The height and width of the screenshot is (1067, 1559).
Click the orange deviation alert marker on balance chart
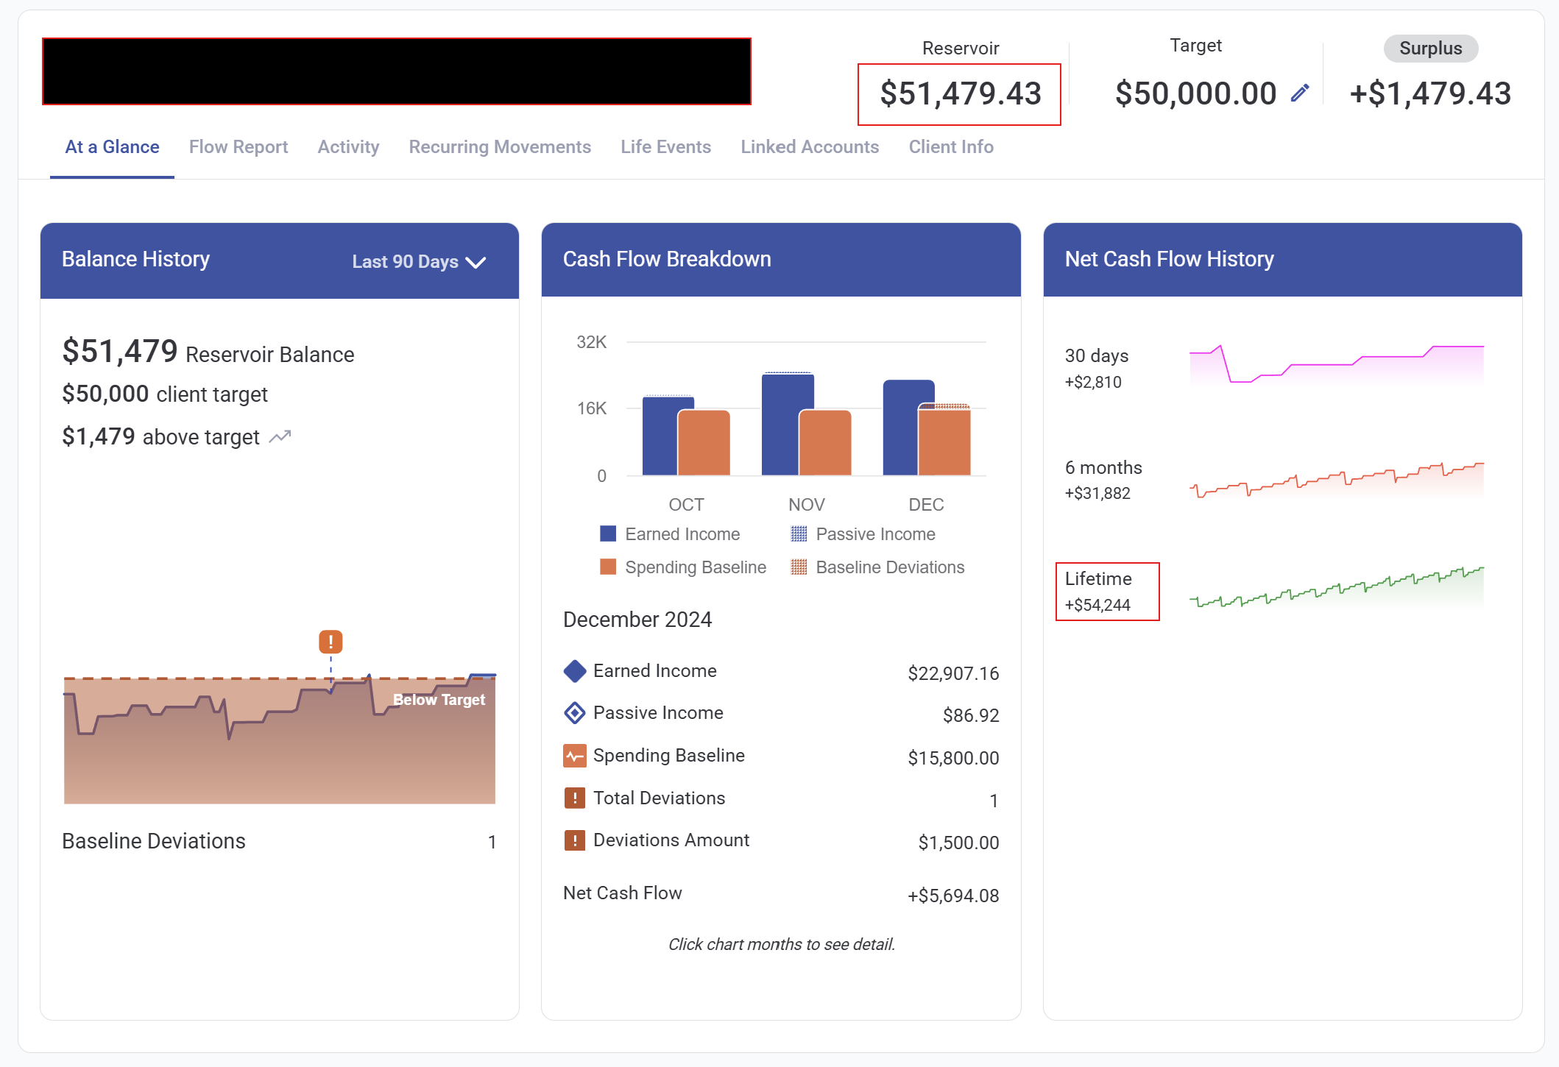click(x=330, y=642)
